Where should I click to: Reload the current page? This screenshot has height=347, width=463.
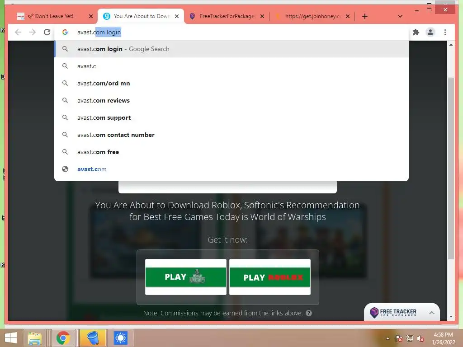tap(47, 32)
